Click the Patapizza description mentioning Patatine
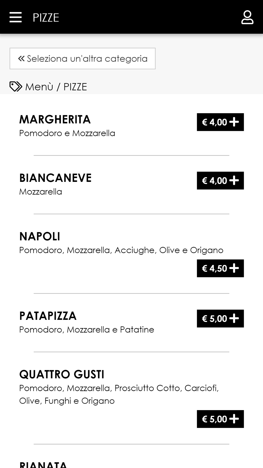Image resolution: width=263 pixels, height=468 pixels. pyautogui.click(x=87, y=330)
